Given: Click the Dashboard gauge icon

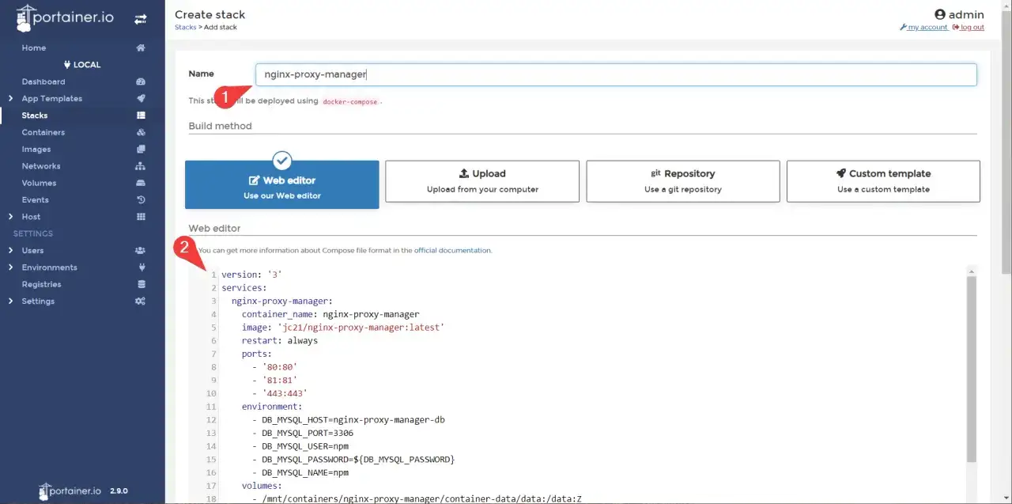Looking at the screenshot, I should coord(141,81).
